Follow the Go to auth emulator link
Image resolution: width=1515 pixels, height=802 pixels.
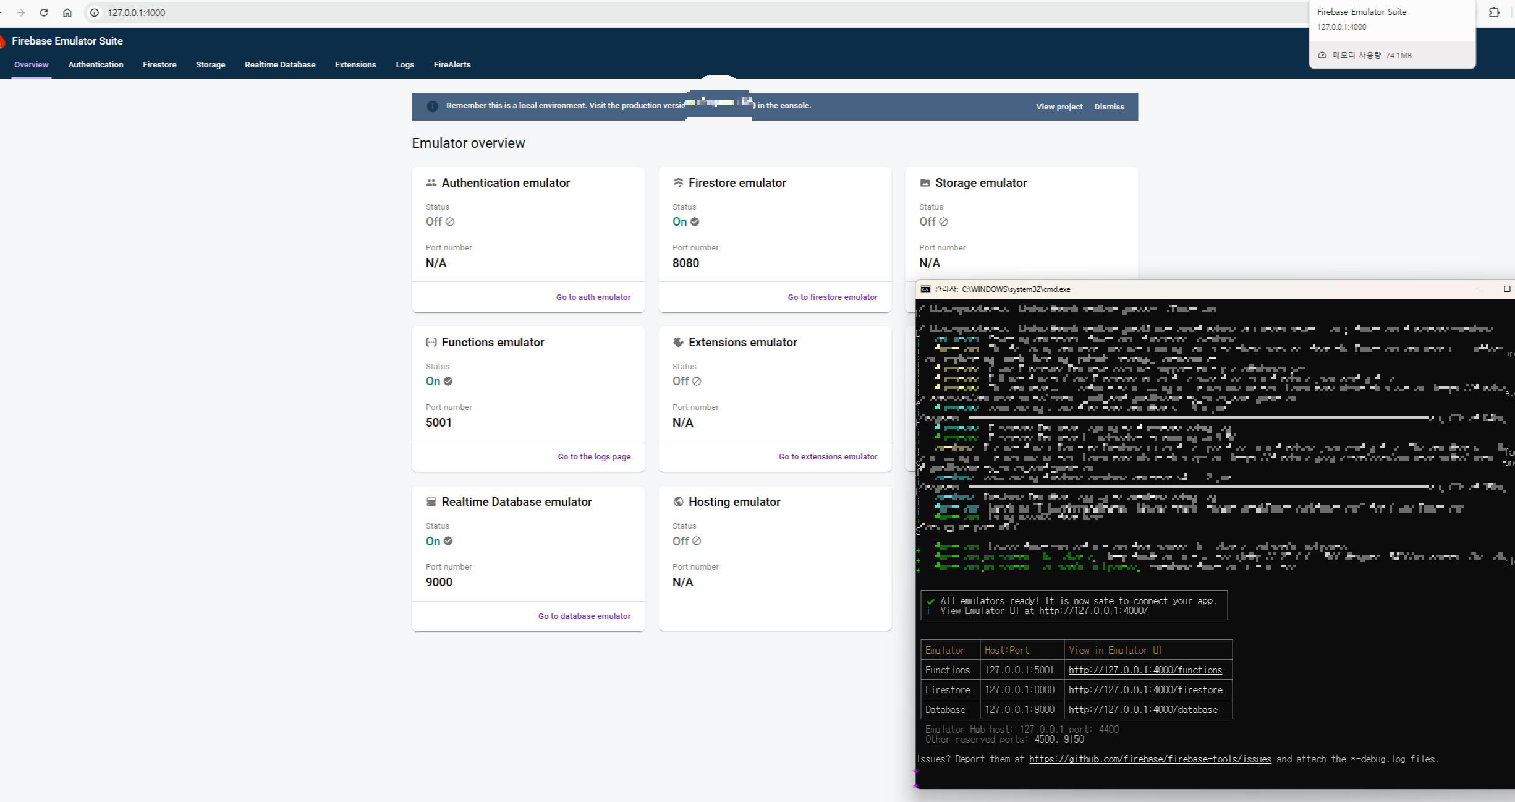pos(593,297)
